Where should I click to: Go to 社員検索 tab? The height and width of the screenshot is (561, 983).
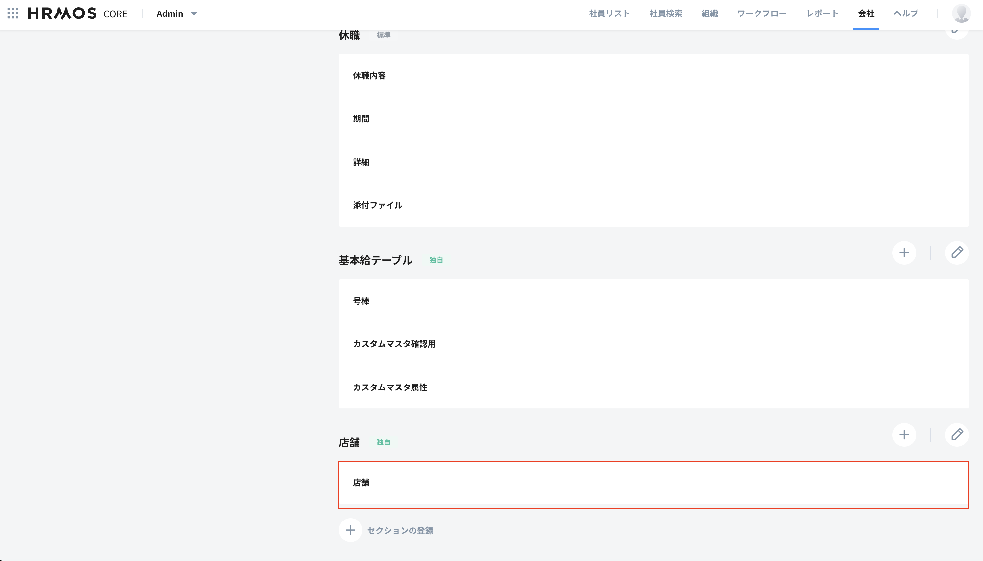(665, 13)
